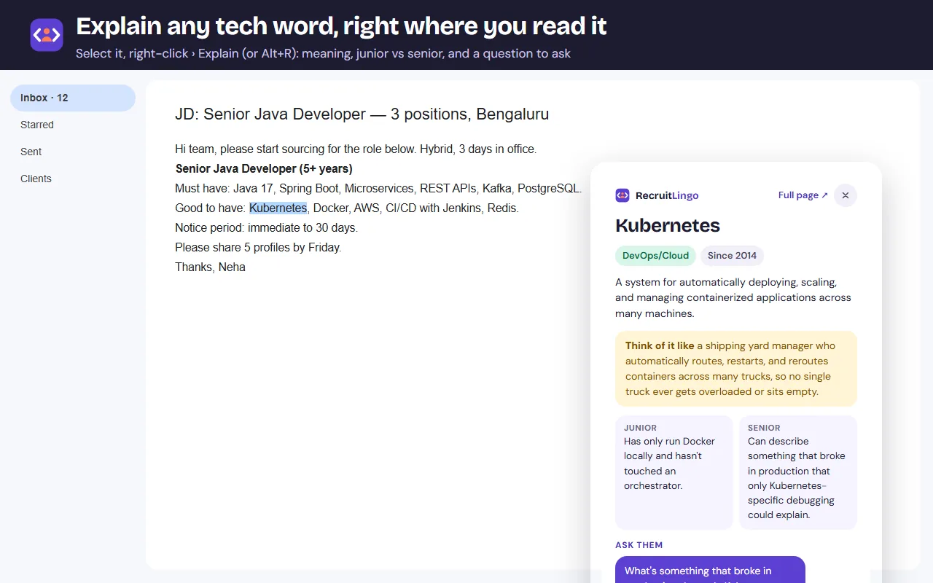
Task: Click the small RecruitLingo icon in popup
Action: click(x=622, y=195)
